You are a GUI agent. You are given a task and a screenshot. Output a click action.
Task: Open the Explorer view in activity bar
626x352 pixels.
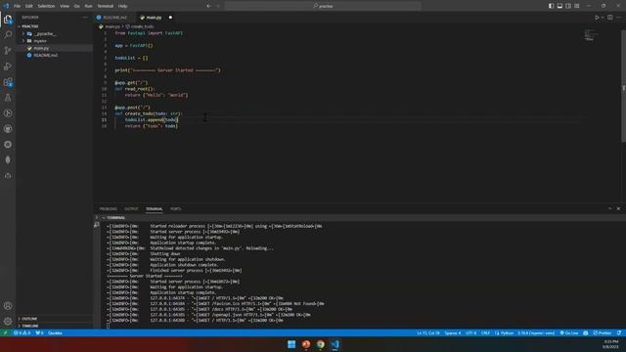(8, 20)
